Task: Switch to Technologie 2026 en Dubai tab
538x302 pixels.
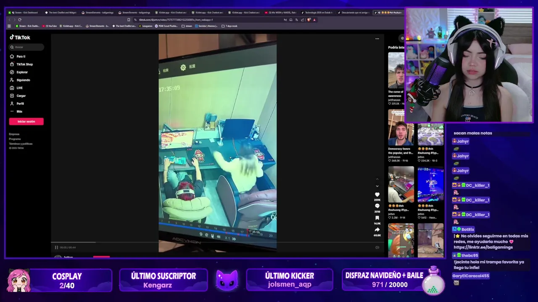Action: (x=316, y=13)
